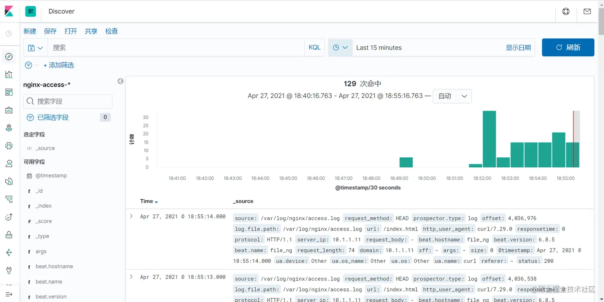
Task: Click the 0 badge next to 已筛选字段
Action: pos(105,117)
